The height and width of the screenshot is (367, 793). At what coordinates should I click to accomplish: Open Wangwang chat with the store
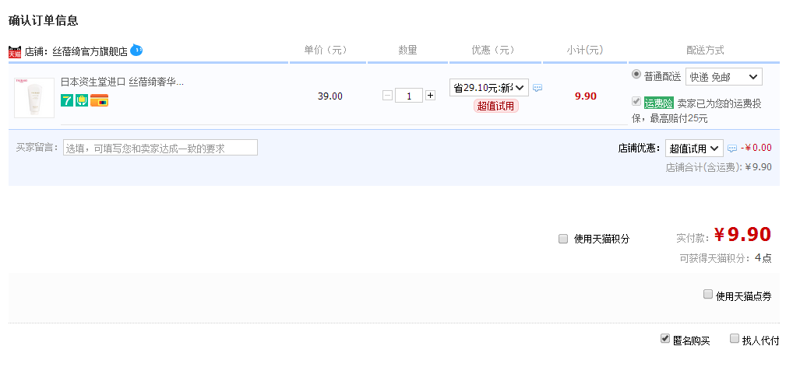[136, 50]
